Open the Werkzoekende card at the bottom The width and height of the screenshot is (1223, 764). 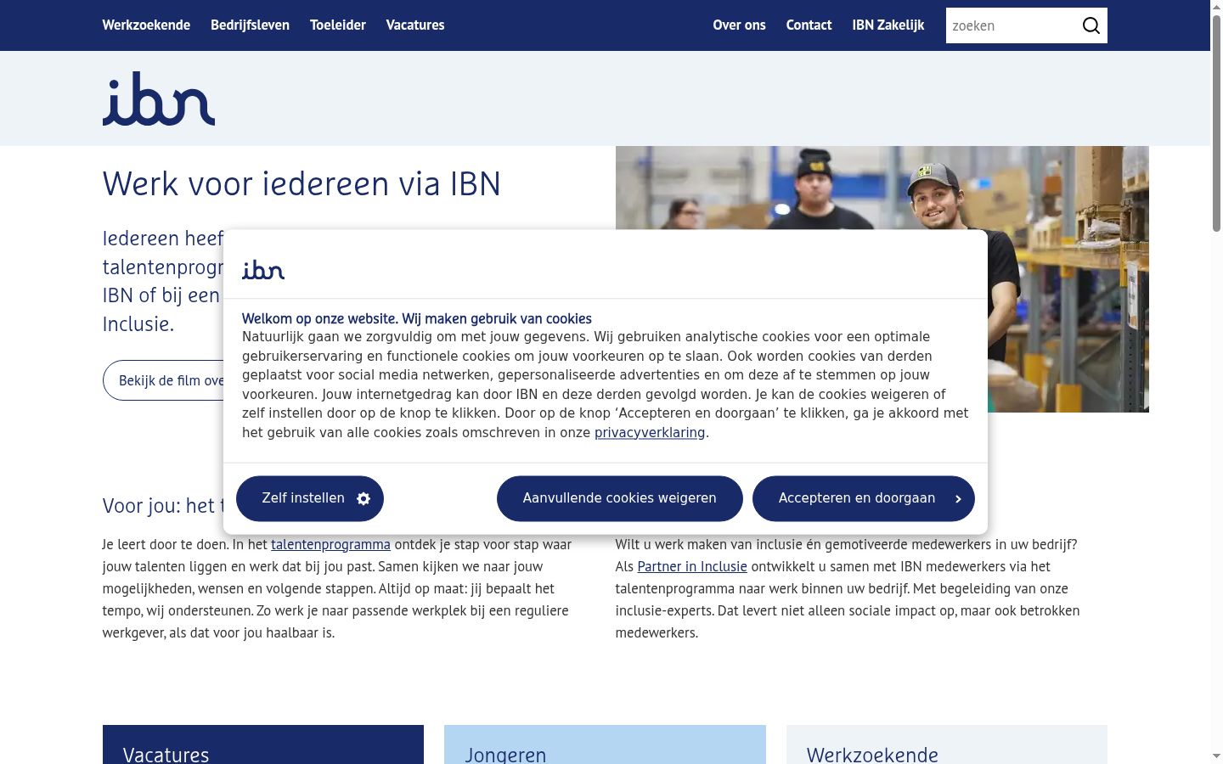(947, 744)
